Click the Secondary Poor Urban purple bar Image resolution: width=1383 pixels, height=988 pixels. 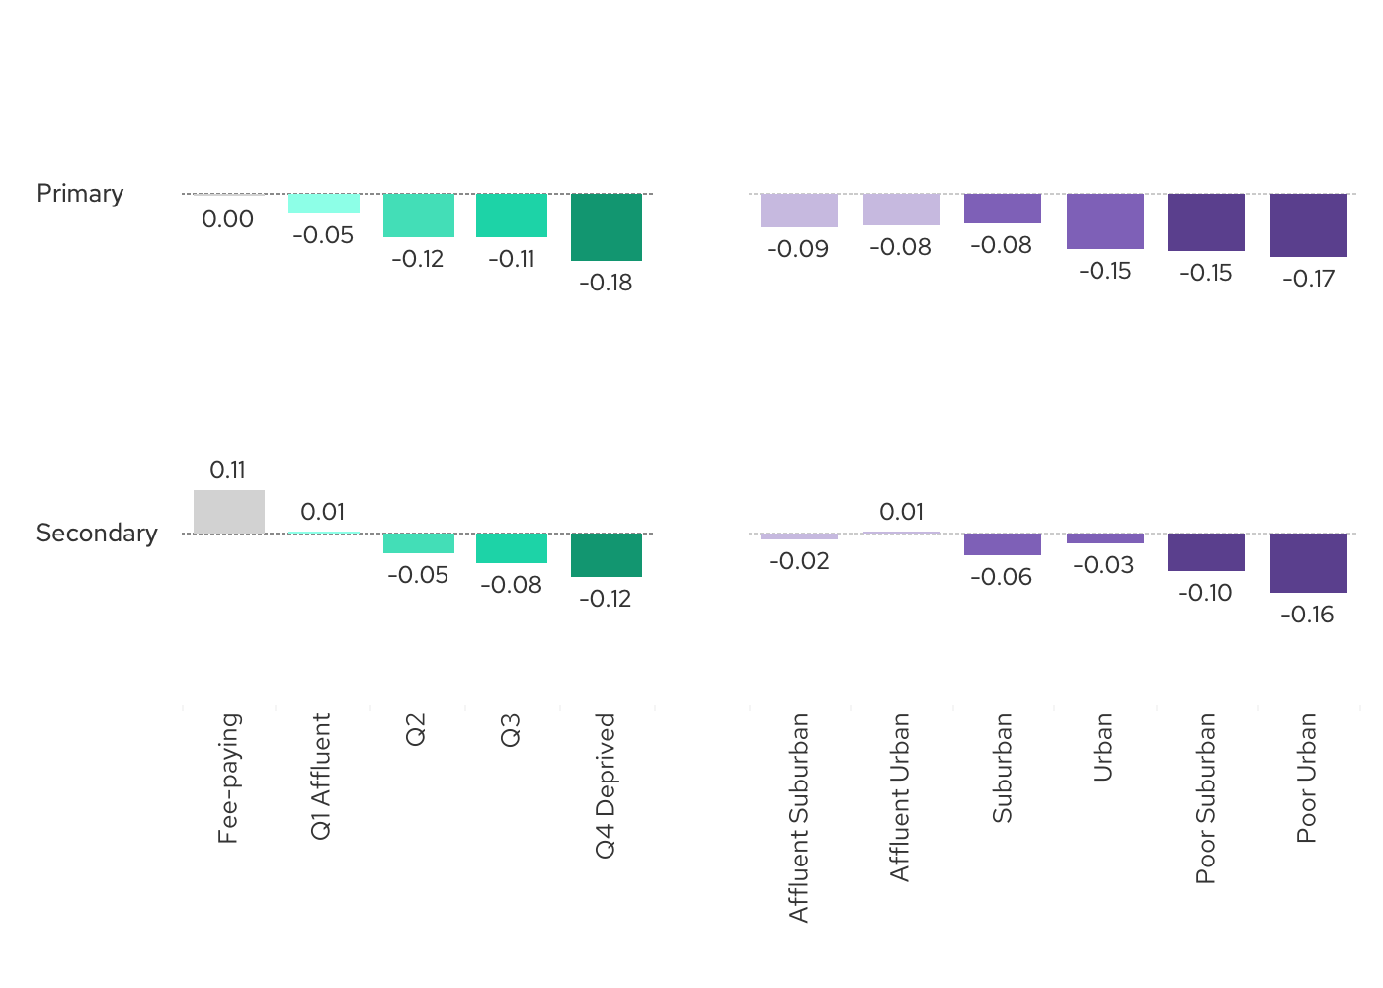tap(1309, 563)
